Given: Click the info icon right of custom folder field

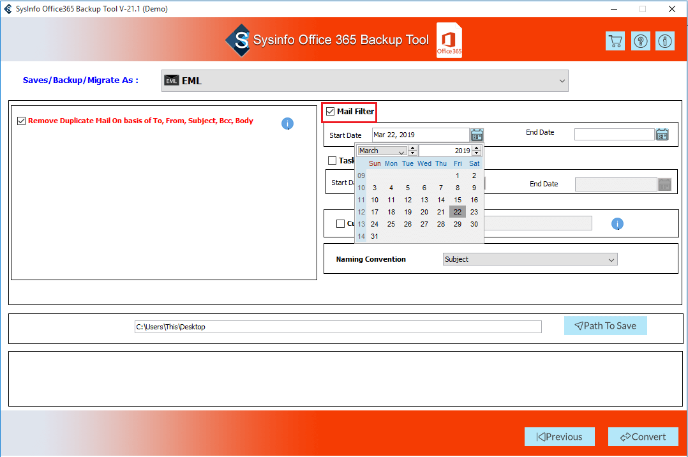Looking at the screenshot, I should point(617,223).
